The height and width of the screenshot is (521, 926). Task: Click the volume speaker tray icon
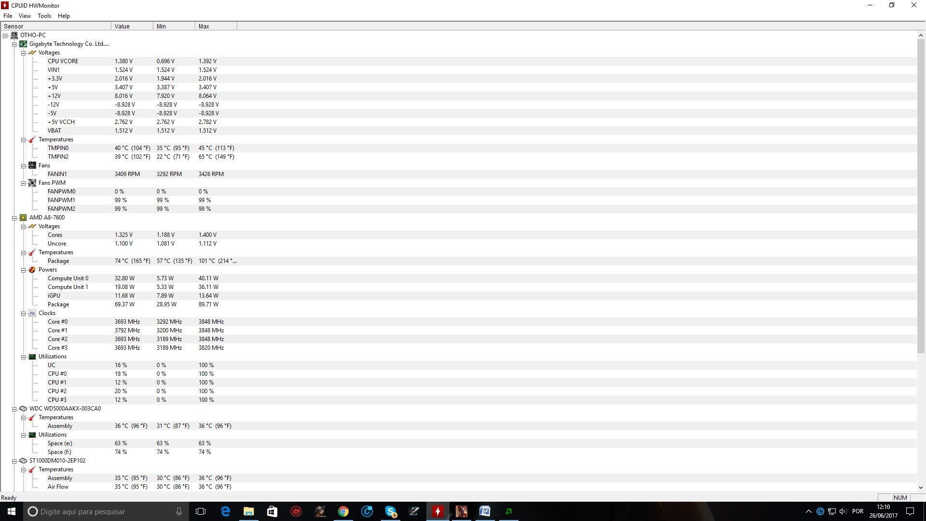tap(843, 511)
